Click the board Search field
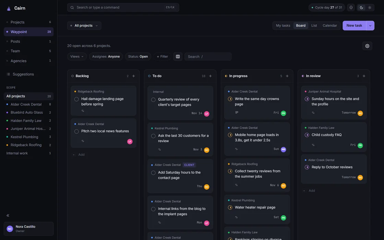The width and height of the screenshot is (384, 240). point(208,57)
